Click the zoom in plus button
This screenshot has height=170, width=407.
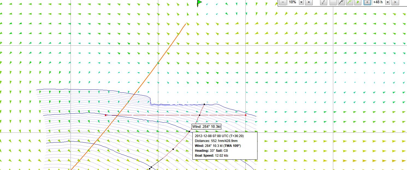[309, 2]
